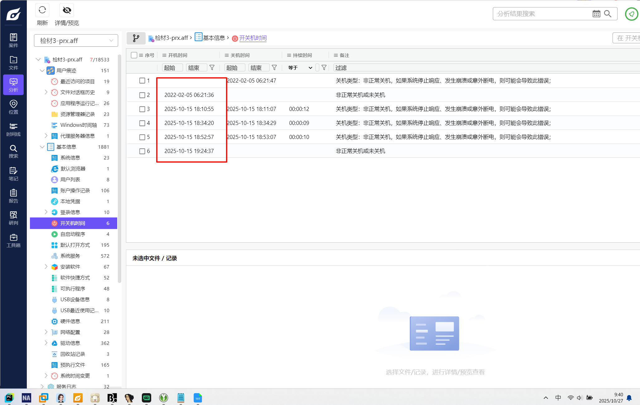Open the toolbox (工具箱) sidebar icon

click(13, 241)
